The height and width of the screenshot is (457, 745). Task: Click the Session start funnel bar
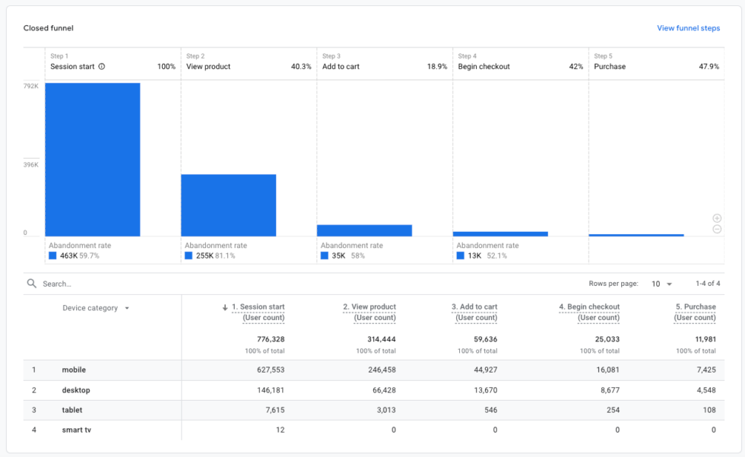tap(93, 160)
